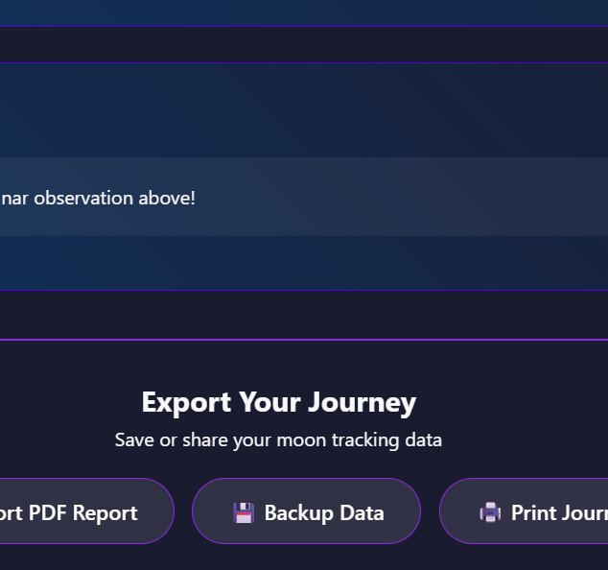Click the blue area below the message banner
This screenshot has width=608, height=570.
[288, 262]
